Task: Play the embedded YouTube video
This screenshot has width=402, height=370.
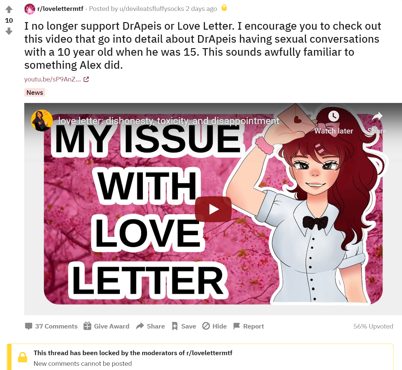Action: click(213, 209)
